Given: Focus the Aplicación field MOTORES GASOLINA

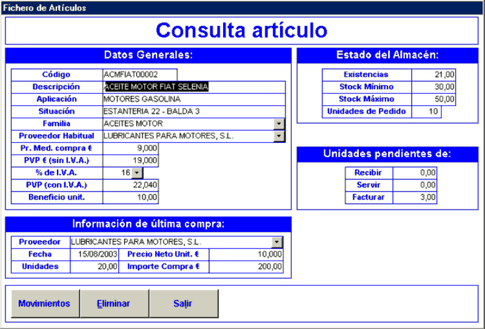Looking at the screenshot, I should pos(194,99).
